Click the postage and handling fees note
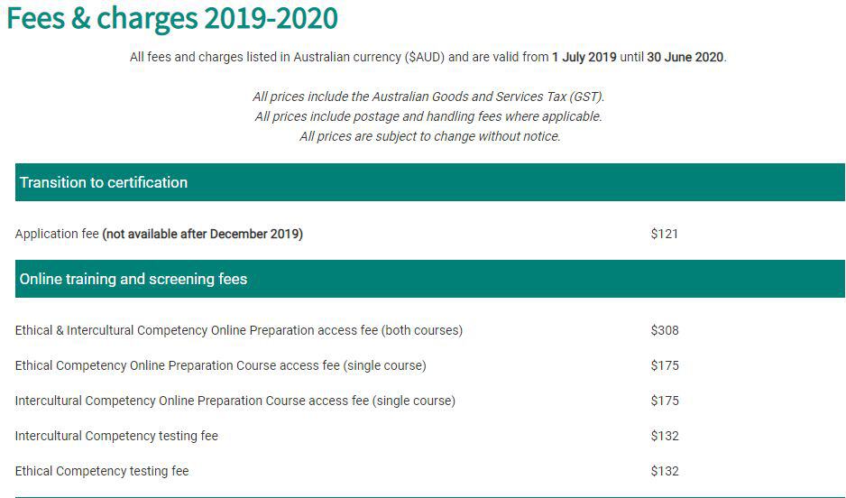This screenshot has height=498, width=846. [x=428, y=116]
